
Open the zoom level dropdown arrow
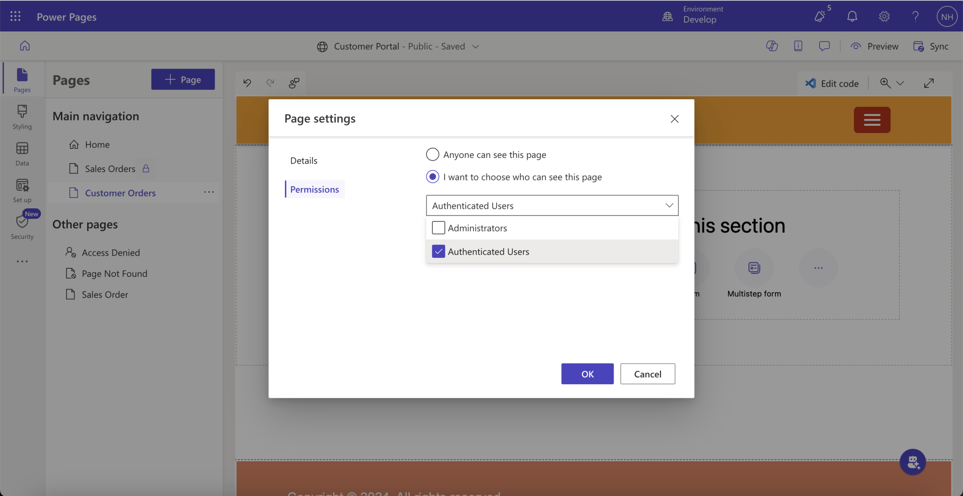coord(900,83)
